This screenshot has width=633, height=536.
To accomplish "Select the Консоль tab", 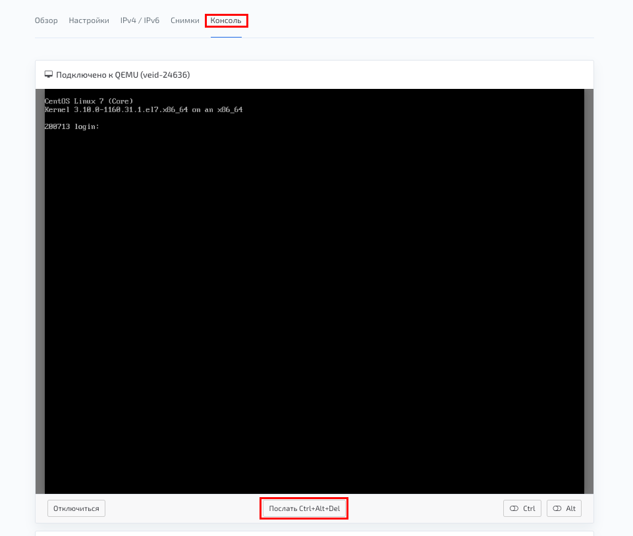I will pyautogui.click(x=226, y=20).
